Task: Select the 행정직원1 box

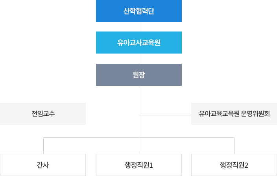Action: 139,165
